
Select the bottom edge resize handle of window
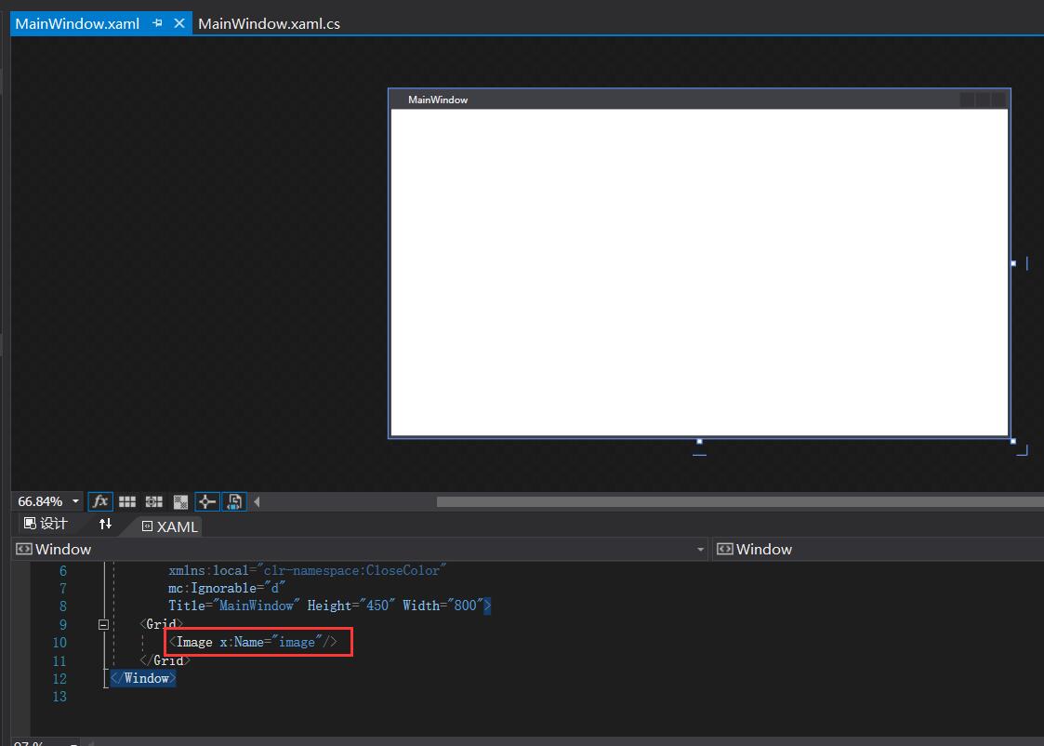pyautogui.click(x=699, y=442)
